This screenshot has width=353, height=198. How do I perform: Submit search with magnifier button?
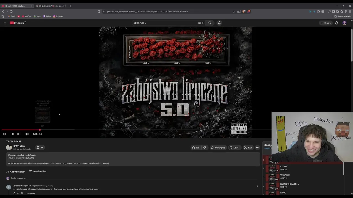coord(210,23)
